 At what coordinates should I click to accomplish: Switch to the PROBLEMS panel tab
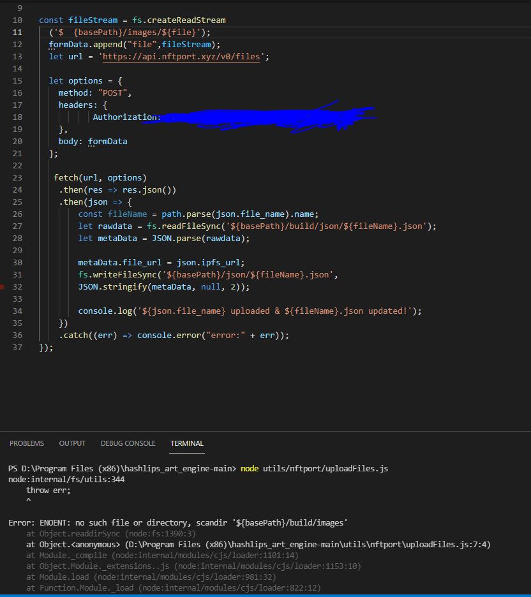26,443
